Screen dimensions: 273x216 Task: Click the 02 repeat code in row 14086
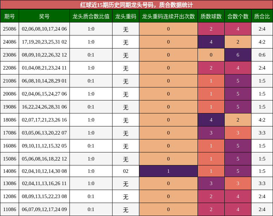(126, 171)
